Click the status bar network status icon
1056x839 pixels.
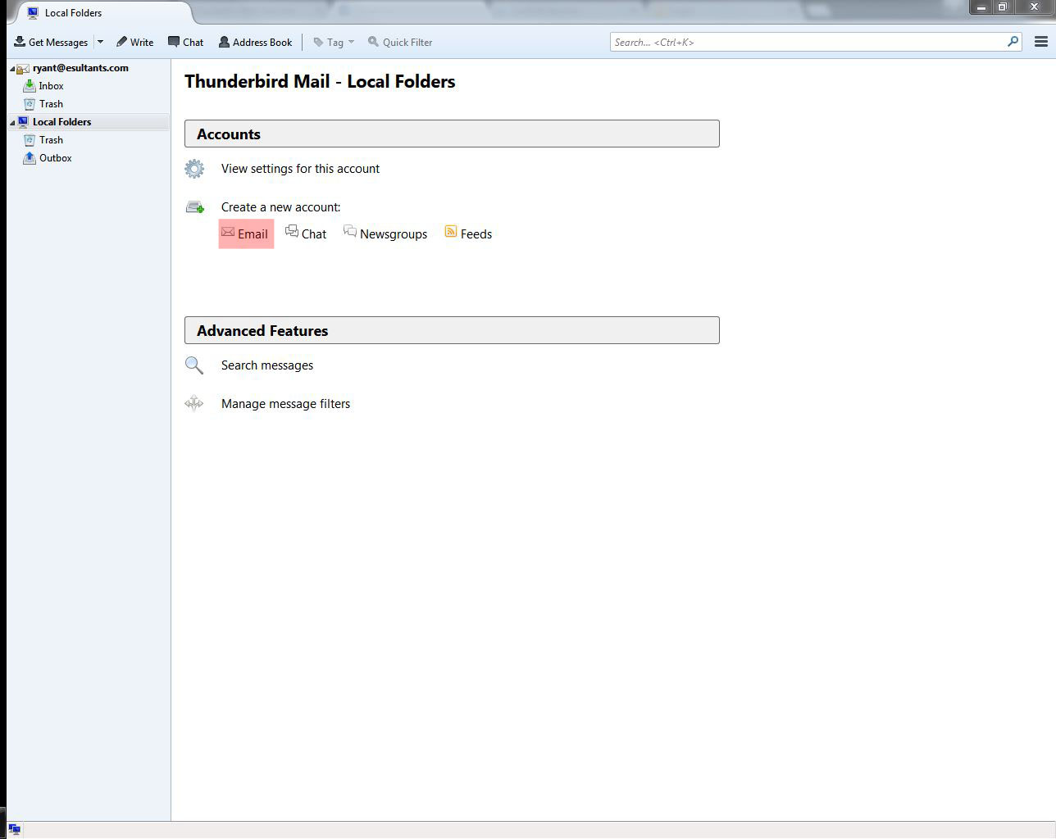tap(14, 829)
